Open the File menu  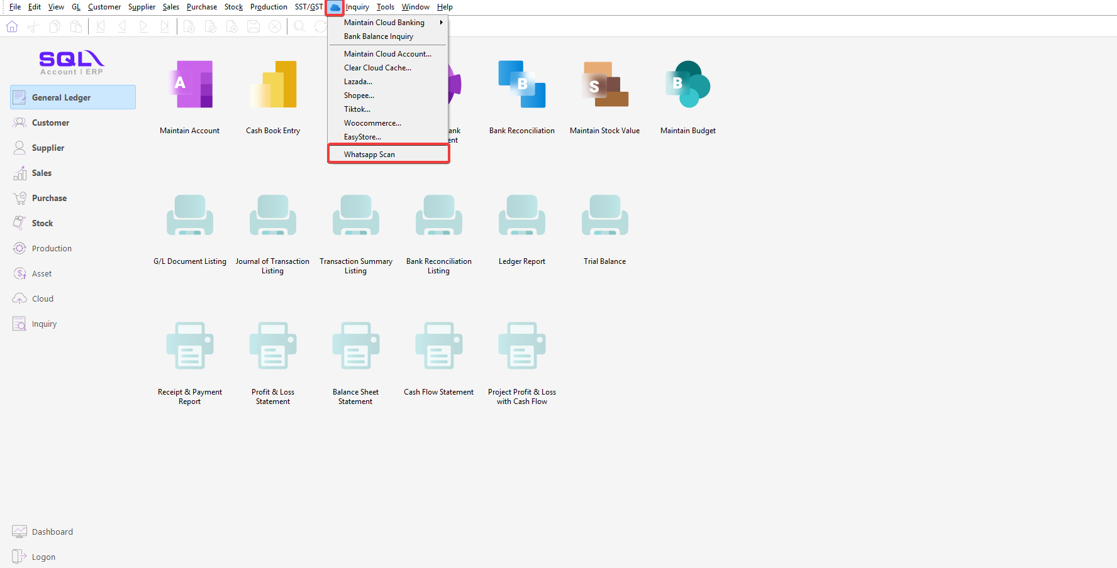point(15,7)
